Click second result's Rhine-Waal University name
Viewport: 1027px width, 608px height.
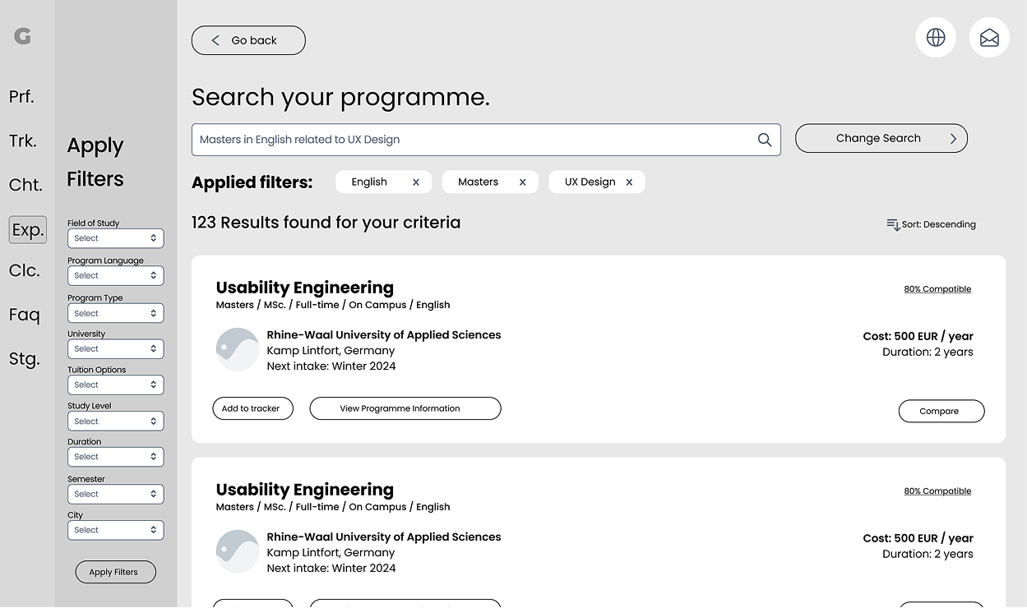(384, 537)
